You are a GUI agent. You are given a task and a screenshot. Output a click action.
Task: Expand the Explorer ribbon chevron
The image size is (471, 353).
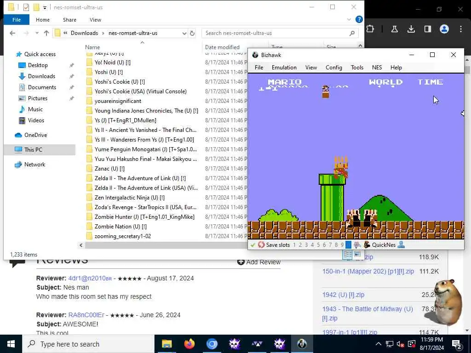pos(349,19)
